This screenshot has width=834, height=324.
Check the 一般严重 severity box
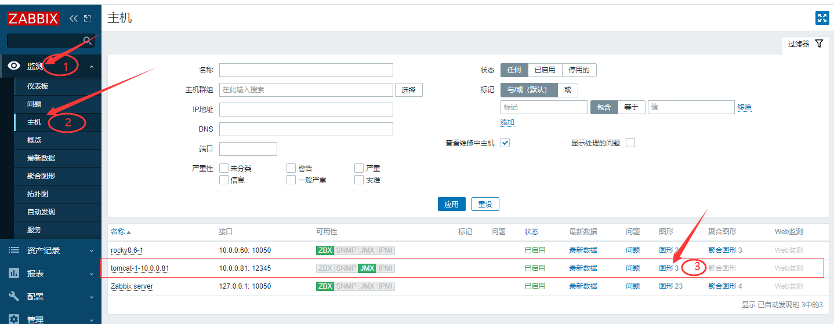click(x=291, y=180)
